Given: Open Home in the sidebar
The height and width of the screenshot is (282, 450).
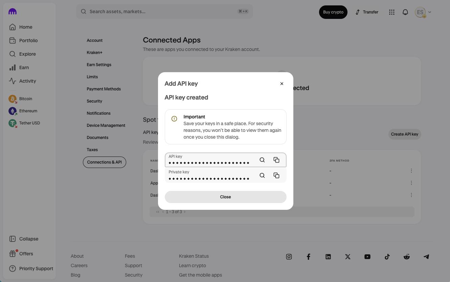Looking at the screenshot, I should tap(21, 27).
